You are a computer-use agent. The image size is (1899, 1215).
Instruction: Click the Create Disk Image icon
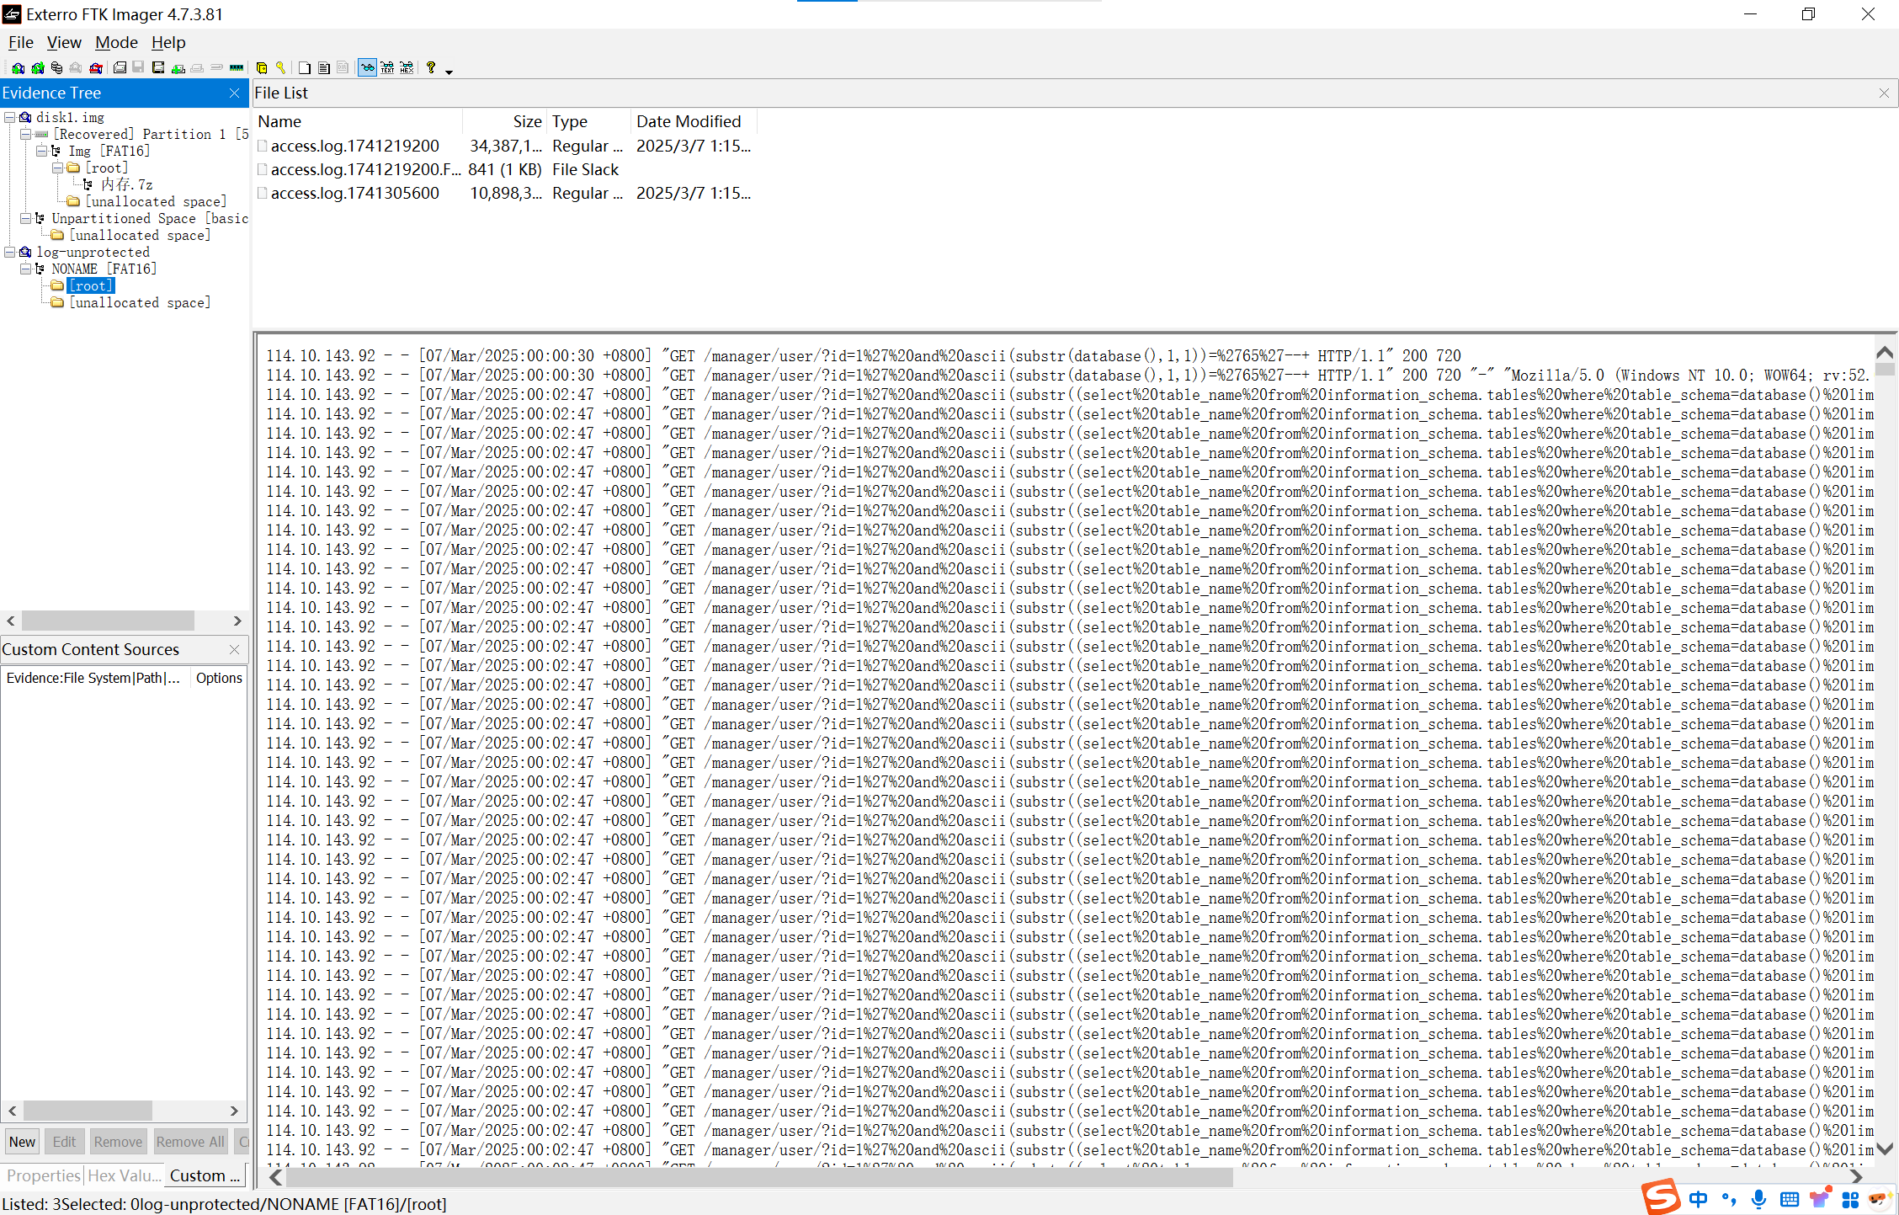120,68
